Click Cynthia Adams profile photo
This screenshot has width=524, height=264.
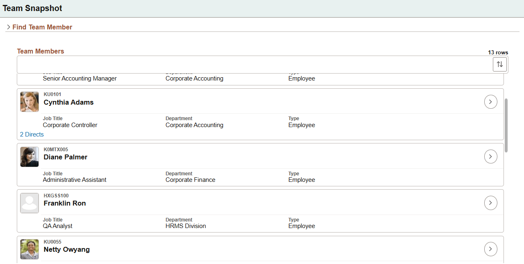tap(29, 102)
